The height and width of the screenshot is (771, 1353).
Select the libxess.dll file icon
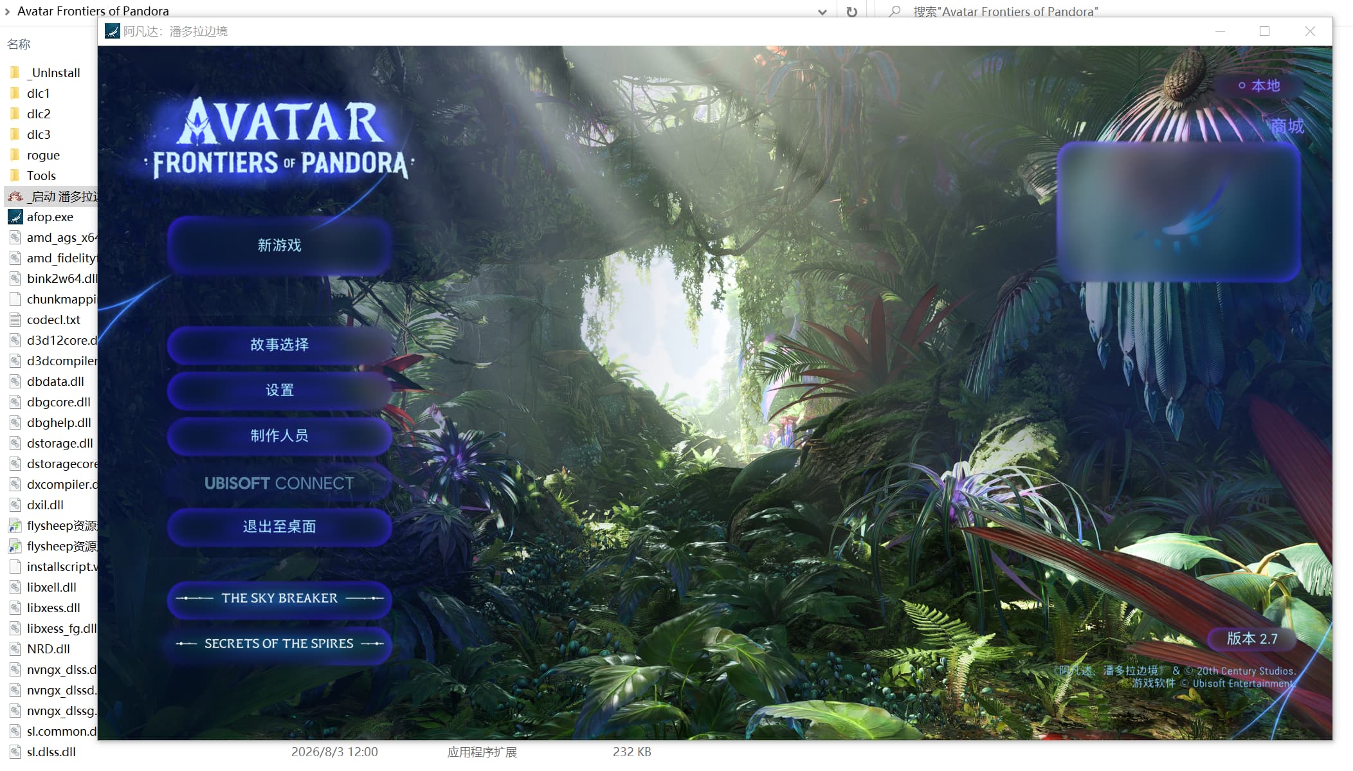15,608
